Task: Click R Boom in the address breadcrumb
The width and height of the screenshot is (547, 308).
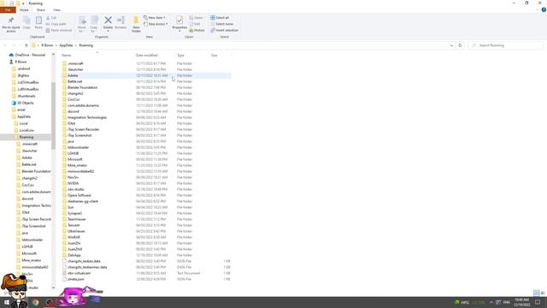Action: pyautogui.click(x=47, y=45)
